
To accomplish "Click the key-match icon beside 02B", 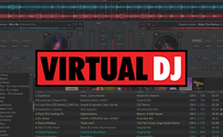I will (199, 123).
